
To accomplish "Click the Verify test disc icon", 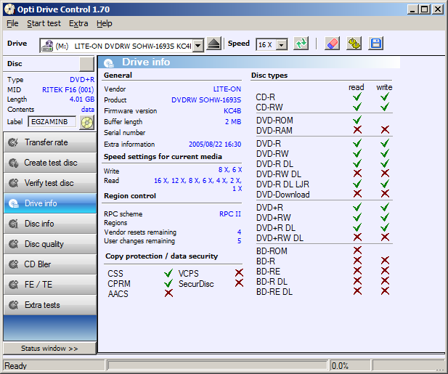I will (x=13, y=183).
